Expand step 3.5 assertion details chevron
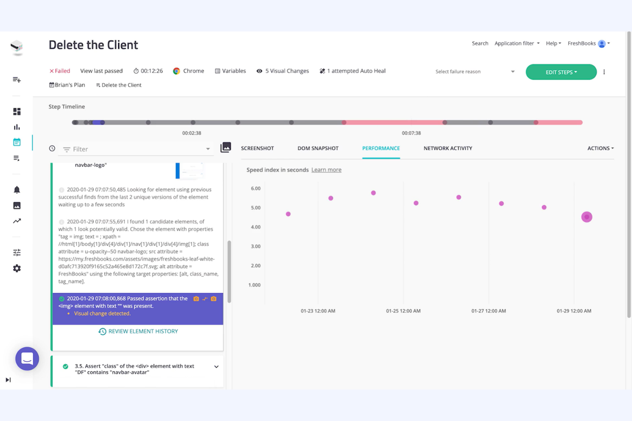 (x=216, y=366)
